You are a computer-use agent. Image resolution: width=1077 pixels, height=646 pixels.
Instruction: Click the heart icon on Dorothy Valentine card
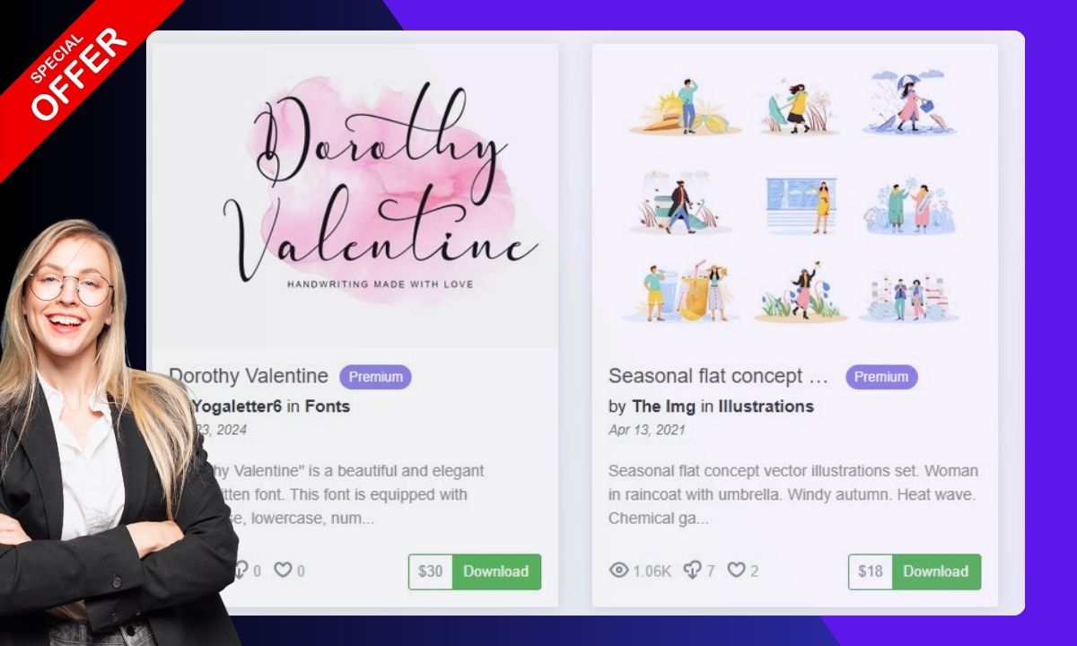click(x=283, y=571)
